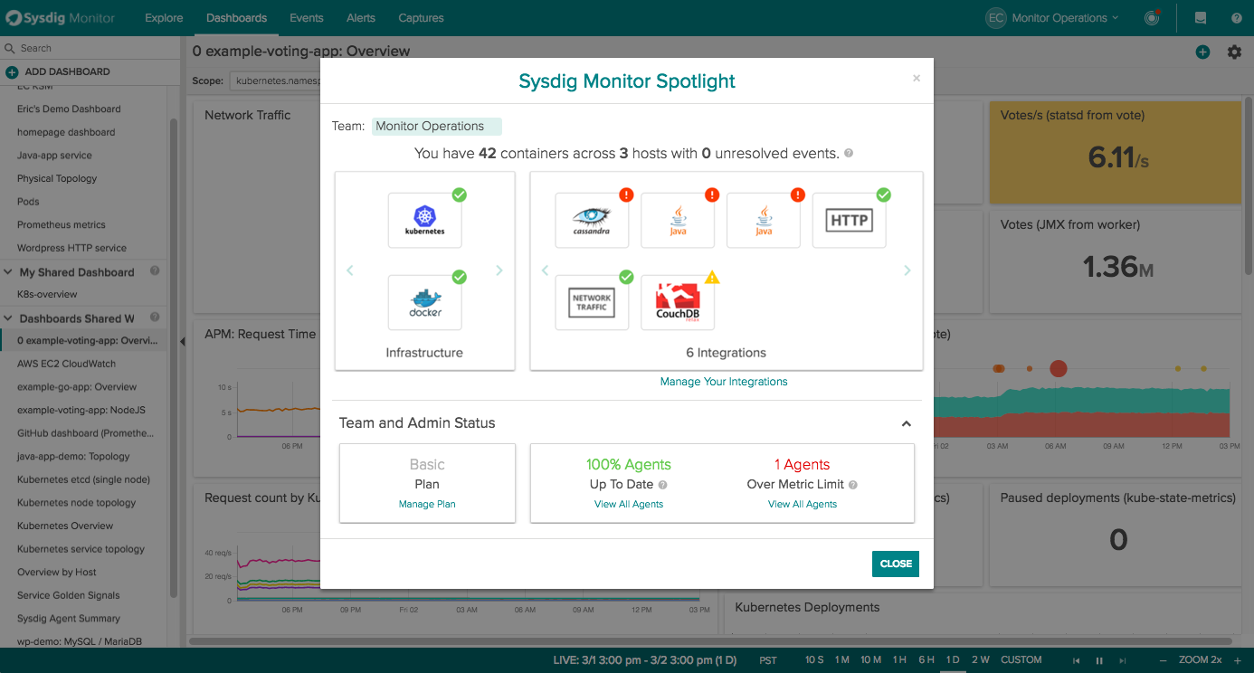Open the Explore tab
The height and width of the screenshot is (673, 1254).
[164, 18]
